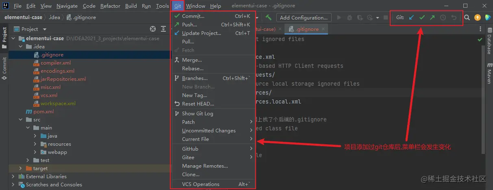Select New Tag... menu entry
The image size is (493, 190).
[x=213, y=95]
